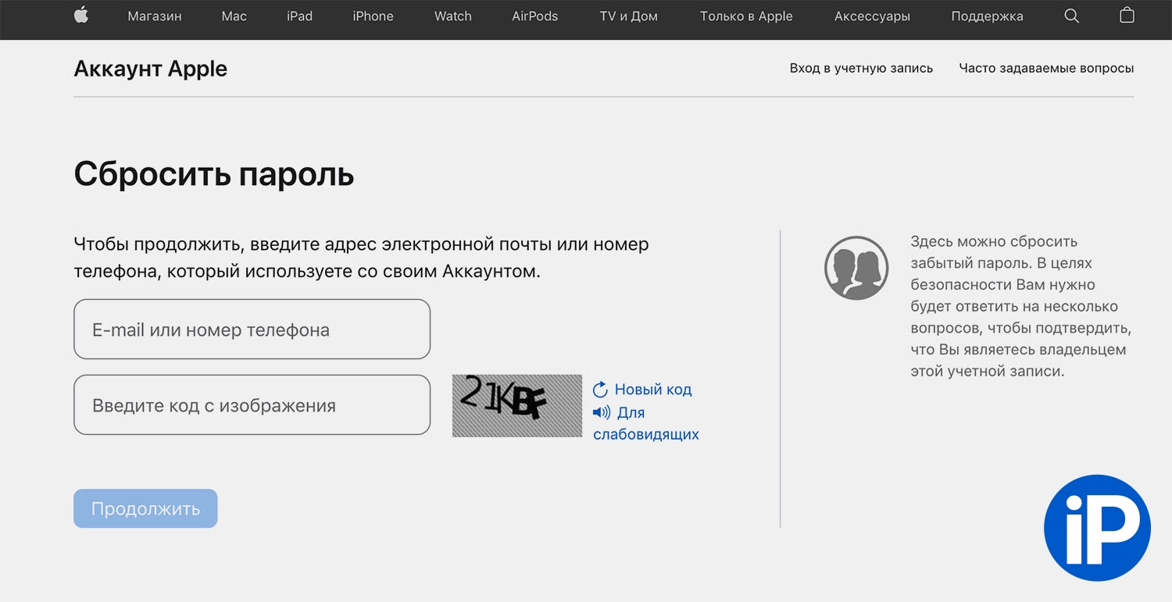Go to iPhone section

point(373,16)
